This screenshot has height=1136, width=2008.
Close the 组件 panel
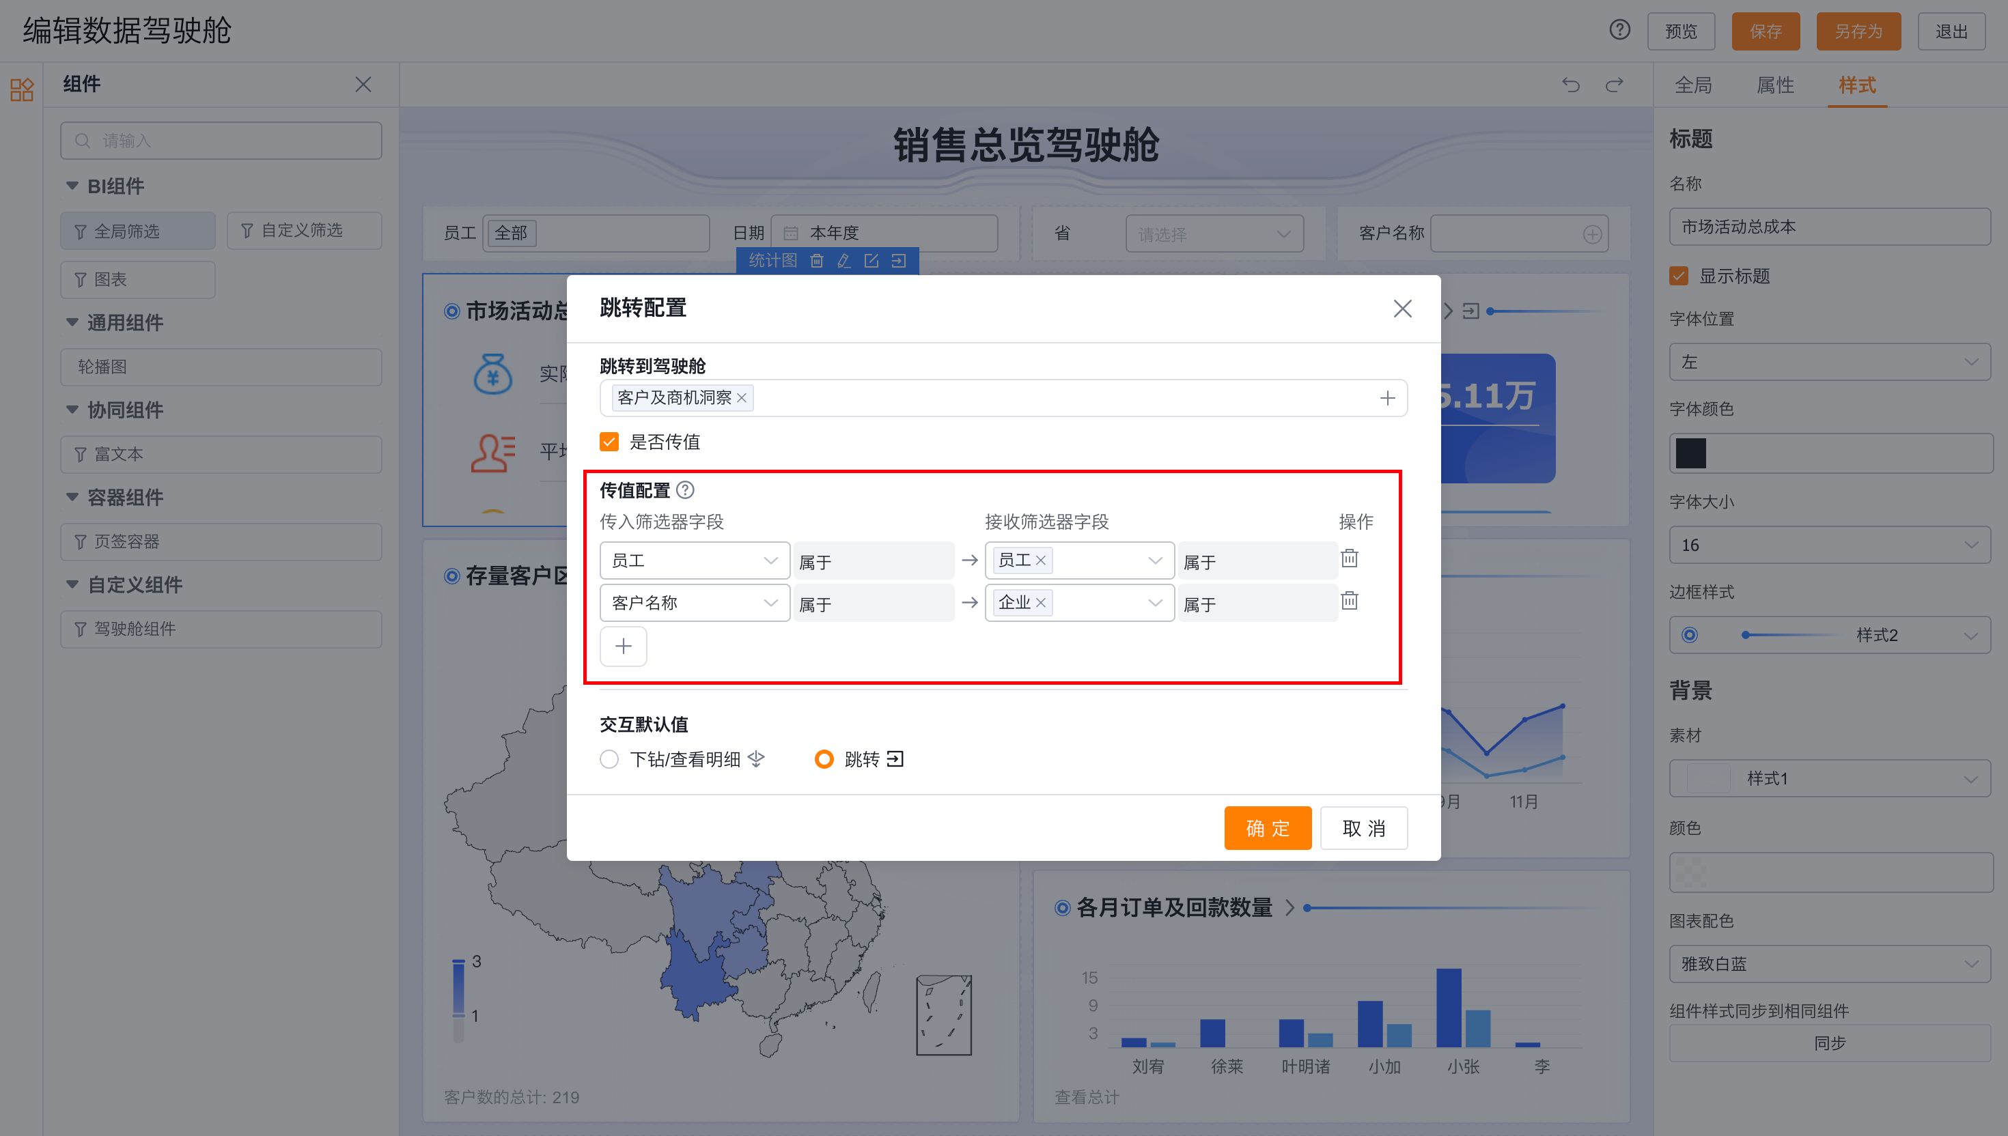click(363, 84)
